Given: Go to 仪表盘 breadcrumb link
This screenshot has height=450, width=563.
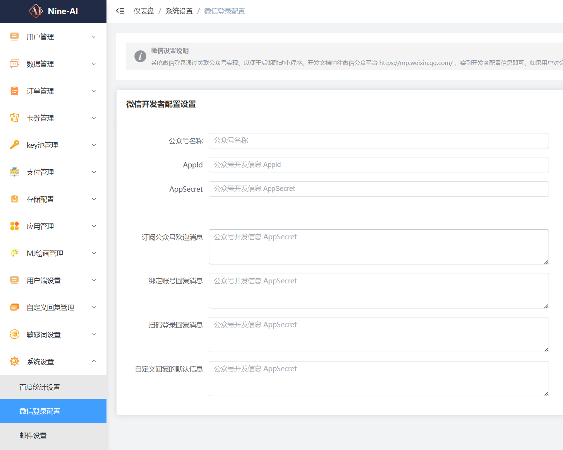Looking at the screenshot, I should point(144,11).
